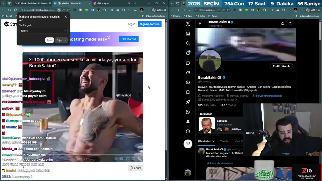Open X Lists icon in sidebar
322x181 pixels.
click(x=188, y=112)
